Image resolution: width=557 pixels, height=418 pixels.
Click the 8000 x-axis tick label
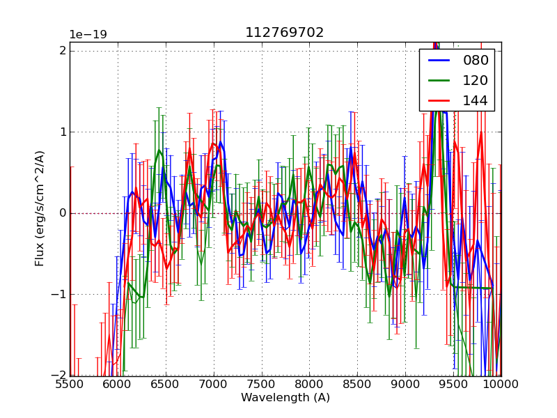tap(309, 385)
